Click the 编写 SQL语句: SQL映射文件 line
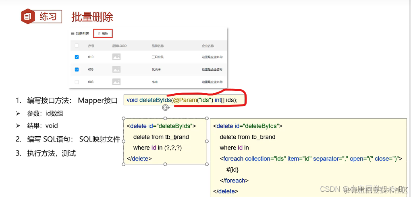This screenshot has height=197, width=411. coord(68,139)
